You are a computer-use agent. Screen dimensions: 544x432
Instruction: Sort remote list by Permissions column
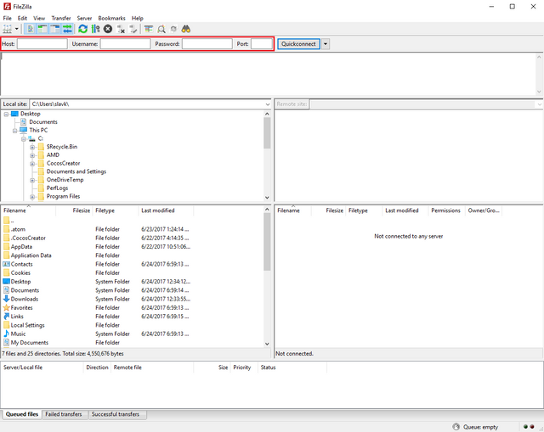tap(445, 210)
